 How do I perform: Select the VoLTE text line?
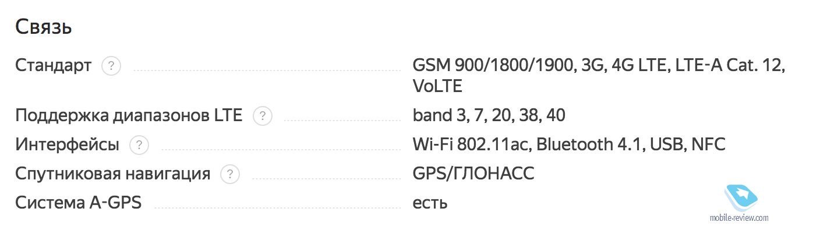tap(437, 87)
